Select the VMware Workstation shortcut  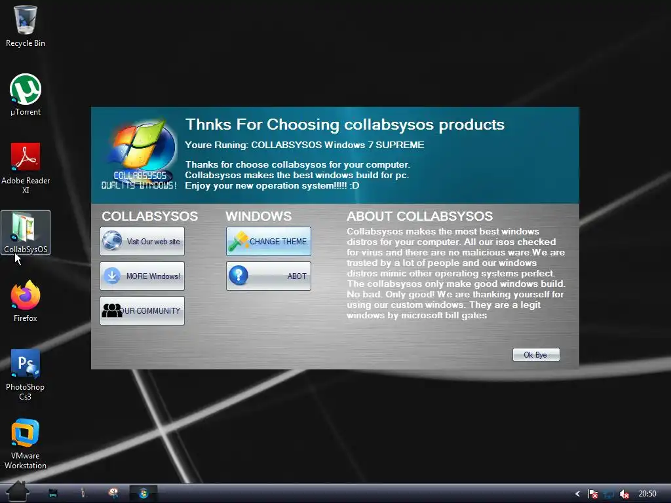point(26,443)
